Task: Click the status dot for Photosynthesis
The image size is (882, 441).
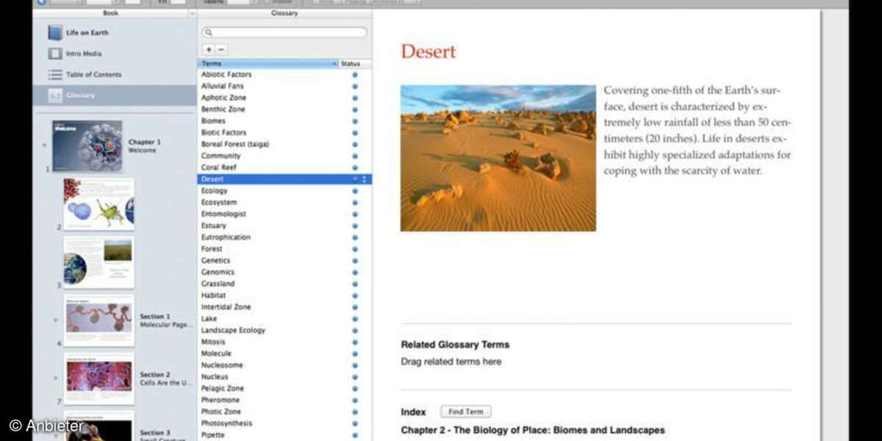Action: click(x=355, y=423)
